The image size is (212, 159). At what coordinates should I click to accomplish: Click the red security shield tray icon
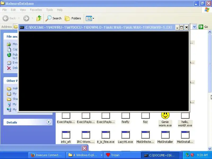192,155
